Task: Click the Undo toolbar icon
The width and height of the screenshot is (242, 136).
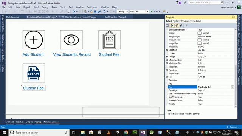Action: coord(104,11)
